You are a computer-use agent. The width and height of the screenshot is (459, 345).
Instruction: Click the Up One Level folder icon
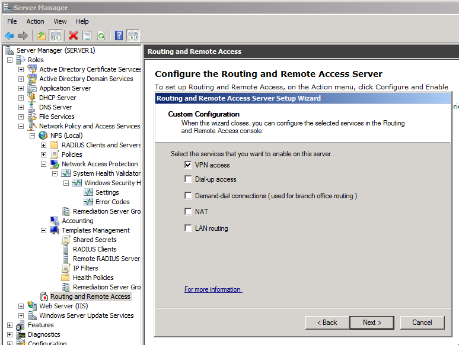click(x=41, y=36)
